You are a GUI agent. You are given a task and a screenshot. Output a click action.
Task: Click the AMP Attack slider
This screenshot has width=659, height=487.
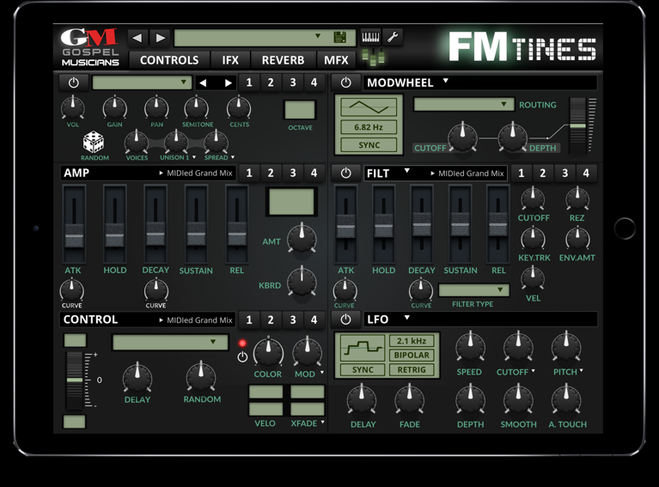(74, 225)
